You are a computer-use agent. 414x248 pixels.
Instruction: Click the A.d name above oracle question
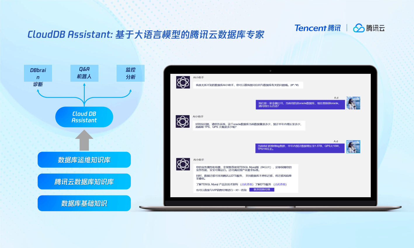[336, 98]
